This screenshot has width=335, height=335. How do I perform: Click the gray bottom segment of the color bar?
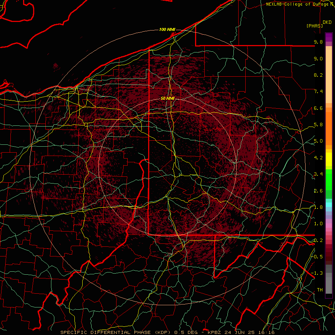click(x=329, y=285)
